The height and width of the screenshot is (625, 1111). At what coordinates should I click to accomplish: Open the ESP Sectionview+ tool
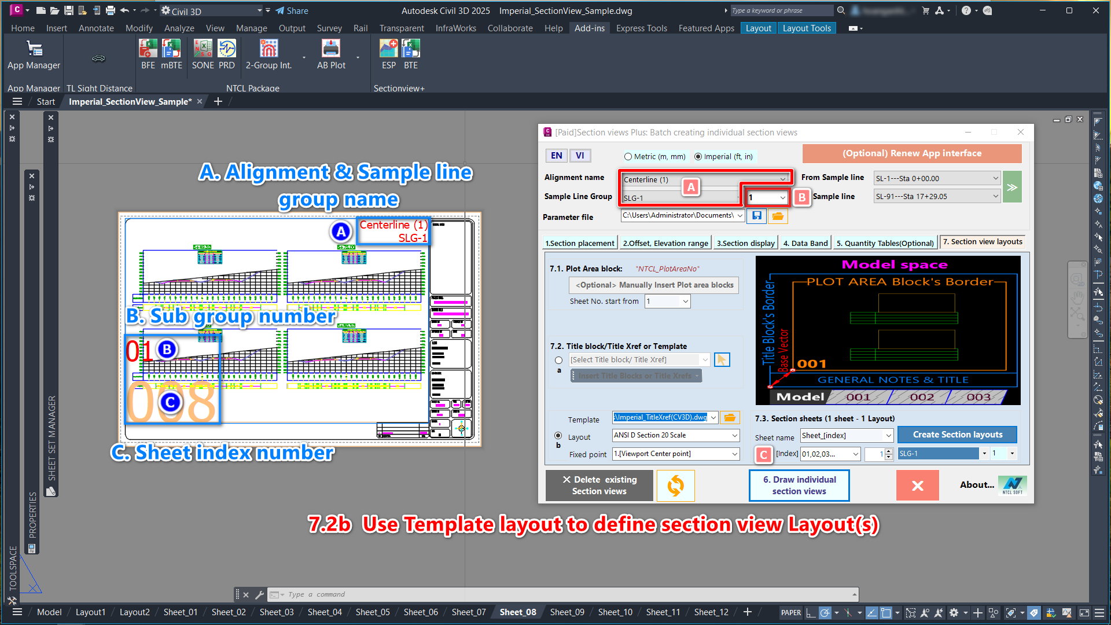(x=388, y=49)
